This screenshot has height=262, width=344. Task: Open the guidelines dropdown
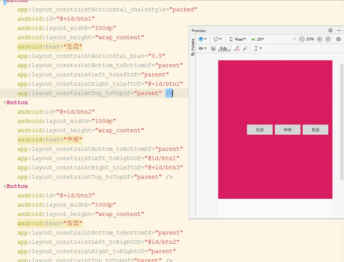pyautogui.click(x=258, y=48)
